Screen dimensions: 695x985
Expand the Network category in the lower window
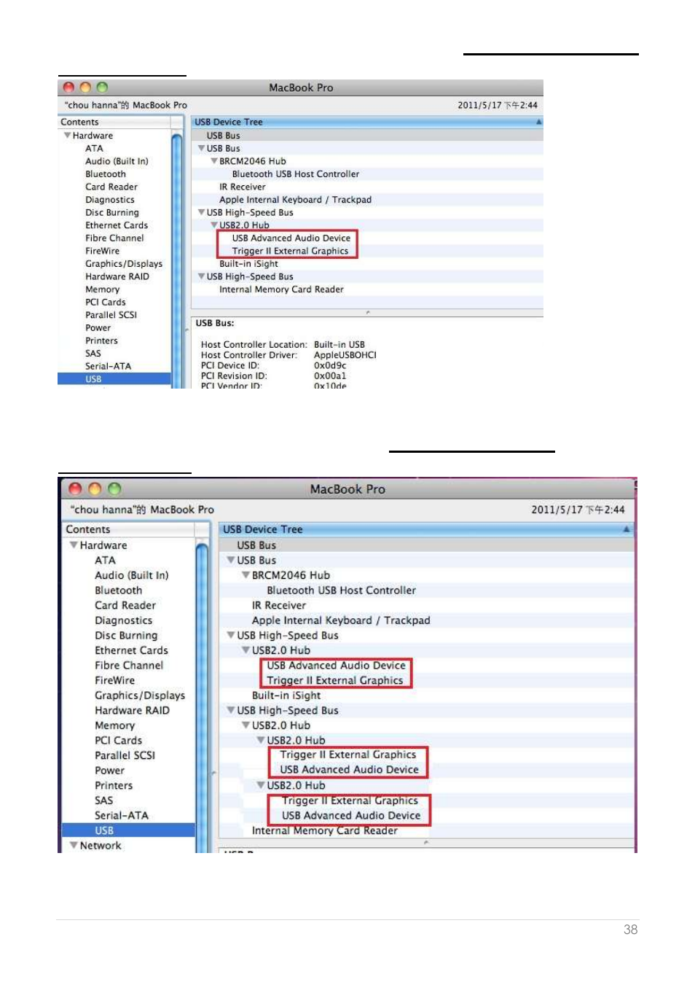pyautogui.click(x=74, y=846)
